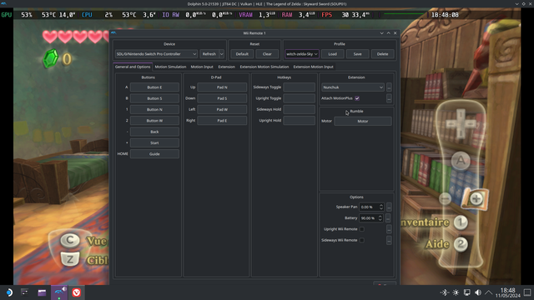This screenshot has width=534, height=300.
Task: Click the Battery spinner arrows
Action: (x=380, y=218)
